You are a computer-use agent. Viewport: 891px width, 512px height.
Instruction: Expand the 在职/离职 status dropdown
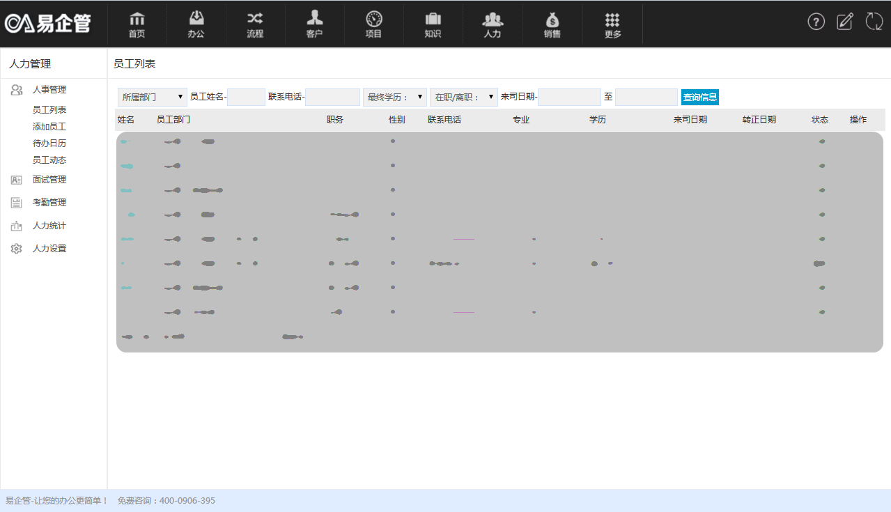(x=463, y=97)
